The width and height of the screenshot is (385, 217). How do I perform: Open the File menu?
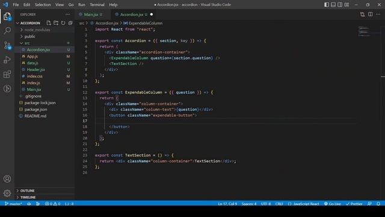tap(16, 5)
